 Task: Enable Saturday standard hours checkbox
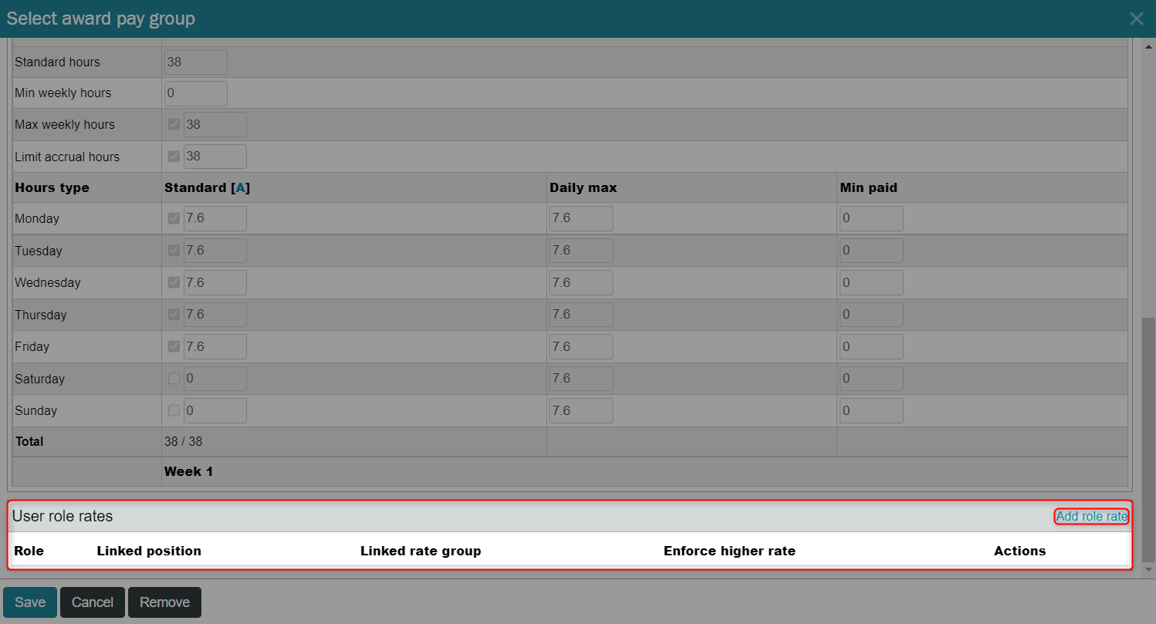(174, 379)
